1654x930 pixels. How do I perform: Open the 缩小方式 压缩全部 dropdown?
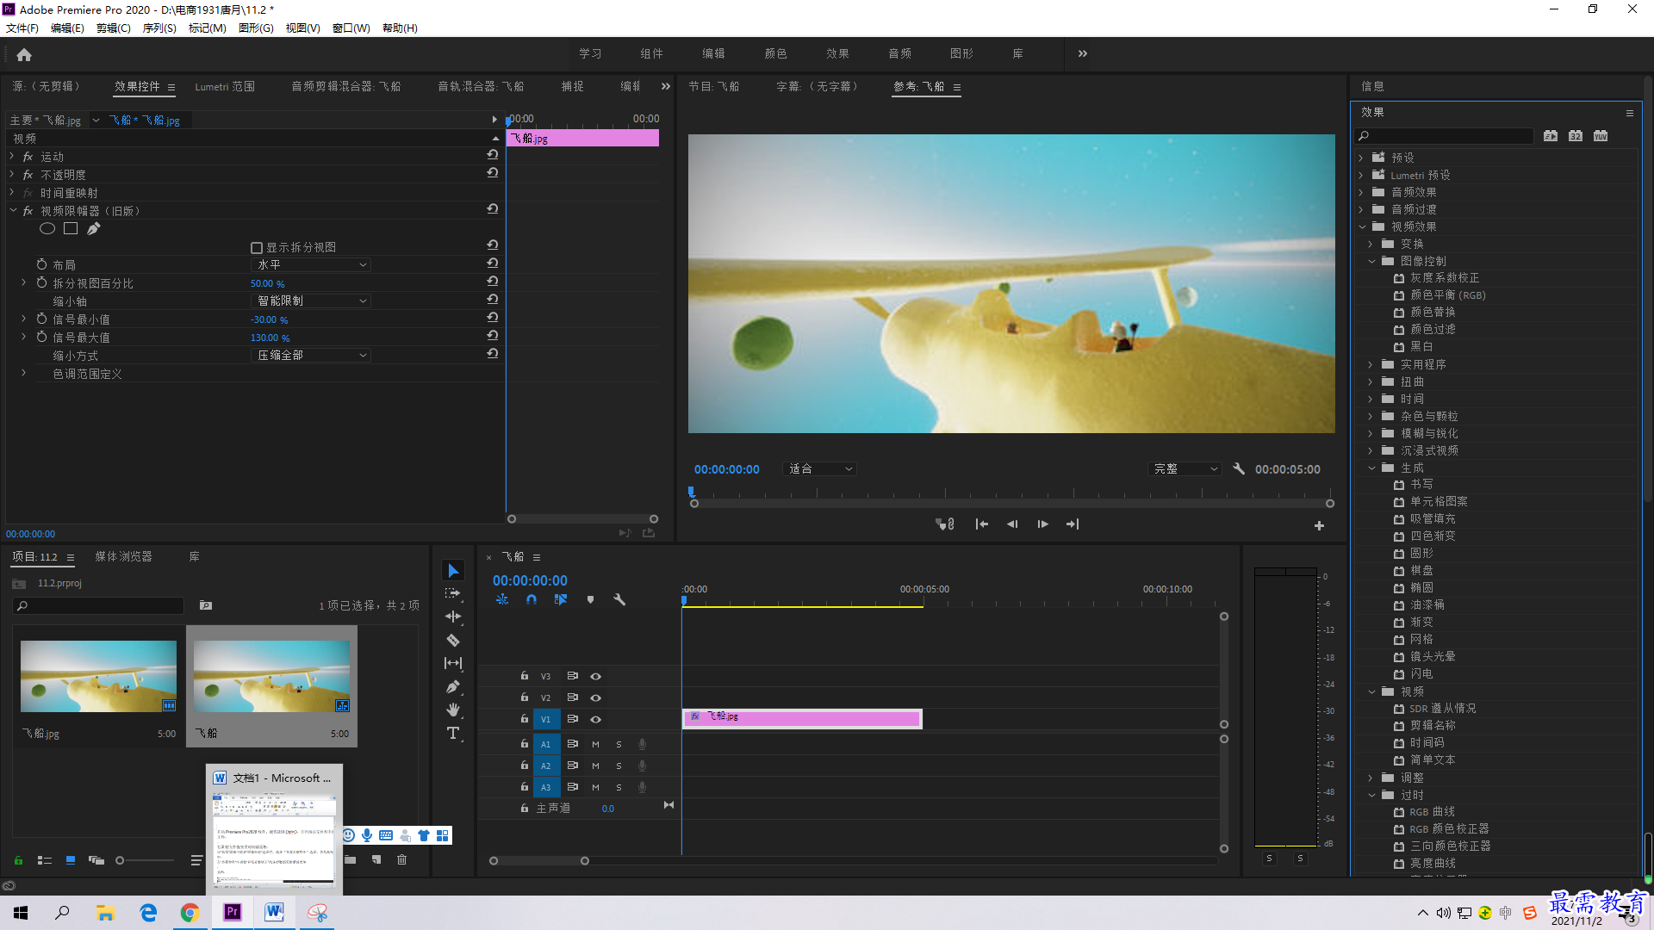311,355
